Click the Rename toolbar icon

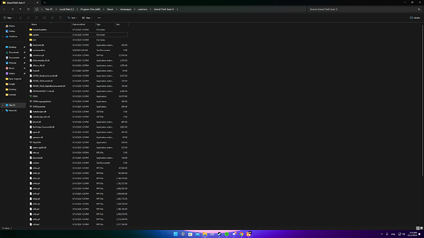click(x=44, y=18)
